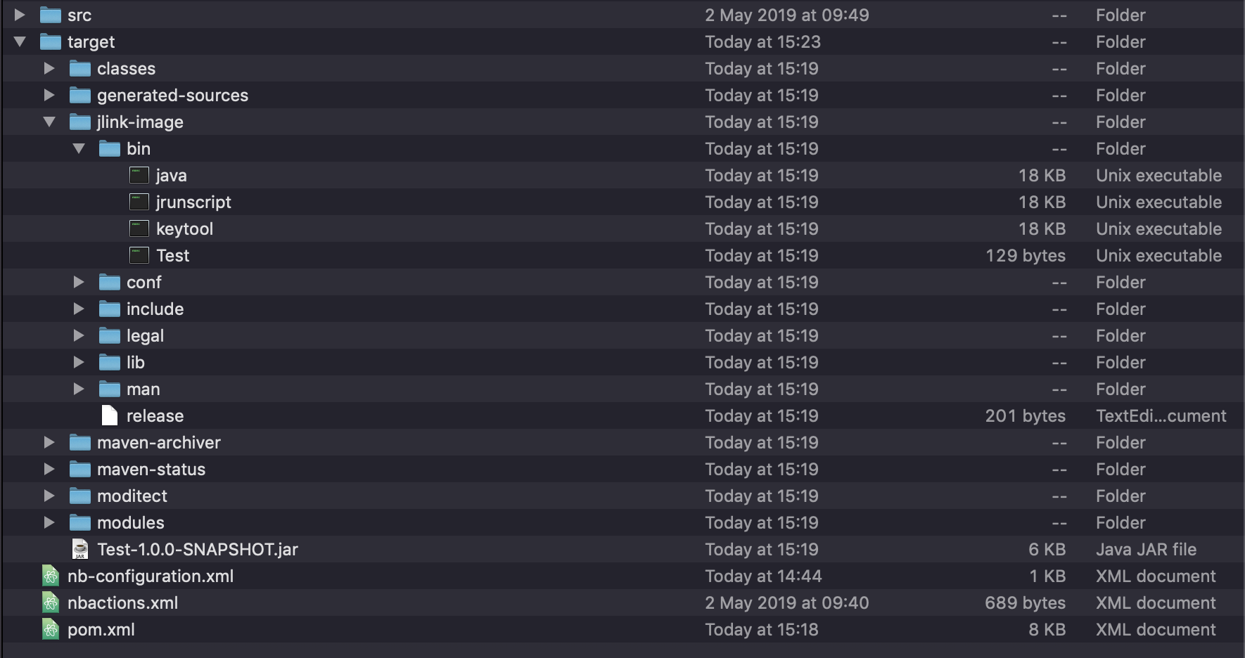This screenshot has width=1245, height=658.
Task: Click the pom.xml file icon
Action: pyautogui.click(x=51, y=630)
